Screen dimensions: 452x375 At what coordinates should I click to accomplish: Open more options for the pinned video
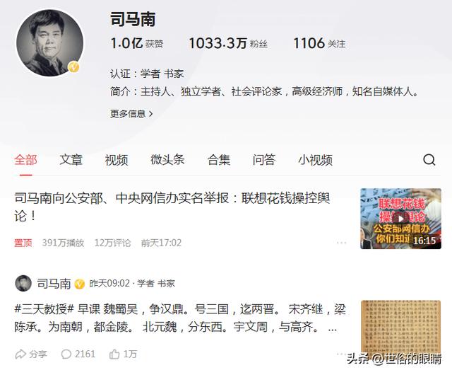click(x=341, y=243)
